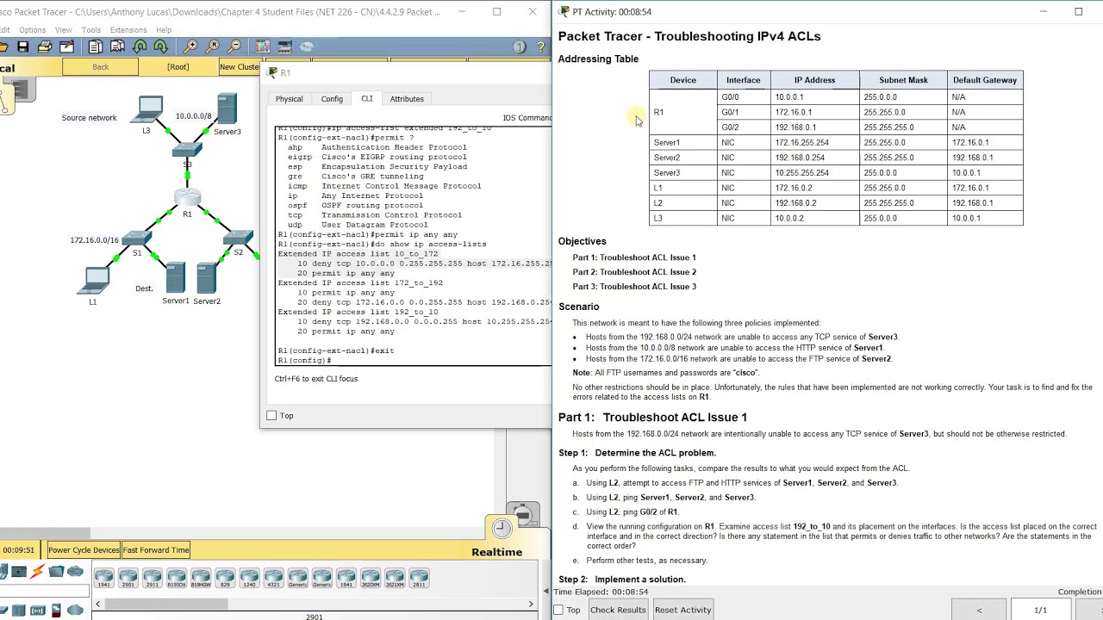Click the '10.0.0.0/8' network label

point(193,116)
